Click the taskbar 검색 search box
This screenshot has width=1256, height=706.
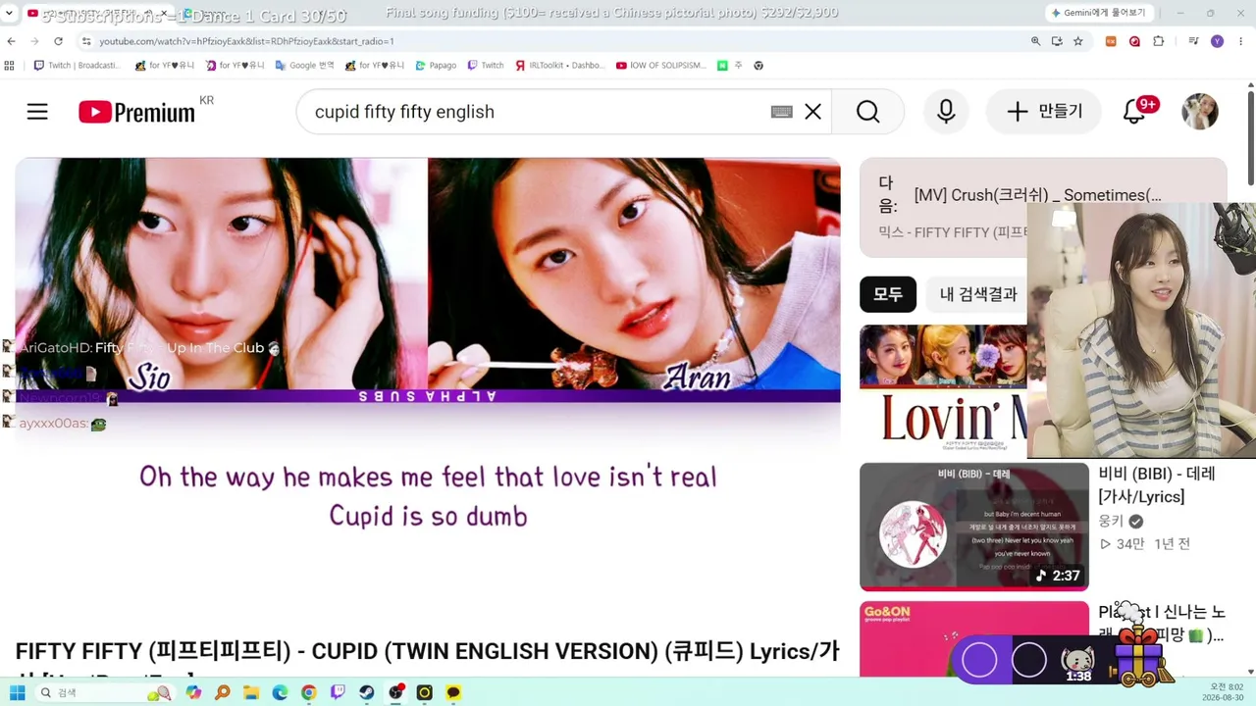pyautogui.click(x=105, y=692)
